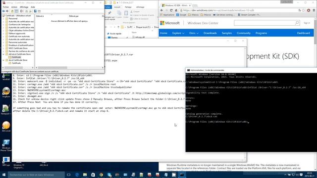Open the Aide menu in certmgr
The width and height of the screenshot is (317, 178).
pyautogui.click(x=33, y=7)
